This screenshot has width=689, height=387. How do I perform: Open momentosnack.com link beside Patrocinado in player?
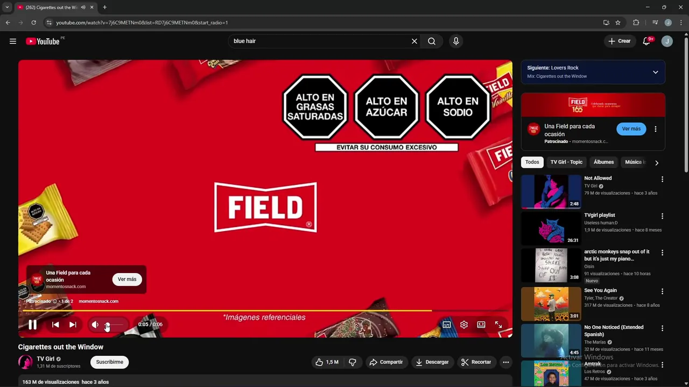coord(99,302)
